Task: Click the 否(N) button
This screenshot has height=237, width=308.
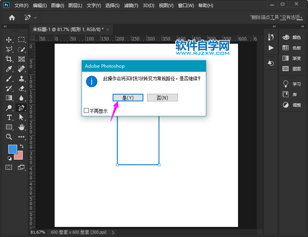Action: [x=162, y=98]
